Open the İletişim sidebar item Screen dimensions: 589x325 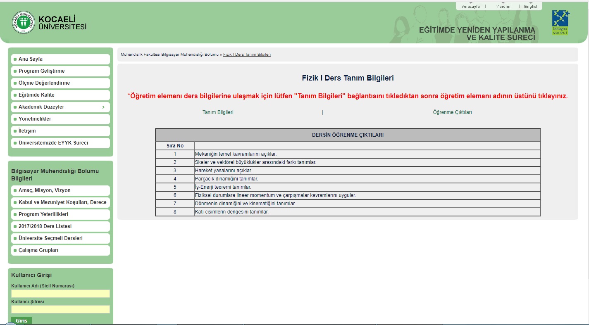(x=27, y=131)
